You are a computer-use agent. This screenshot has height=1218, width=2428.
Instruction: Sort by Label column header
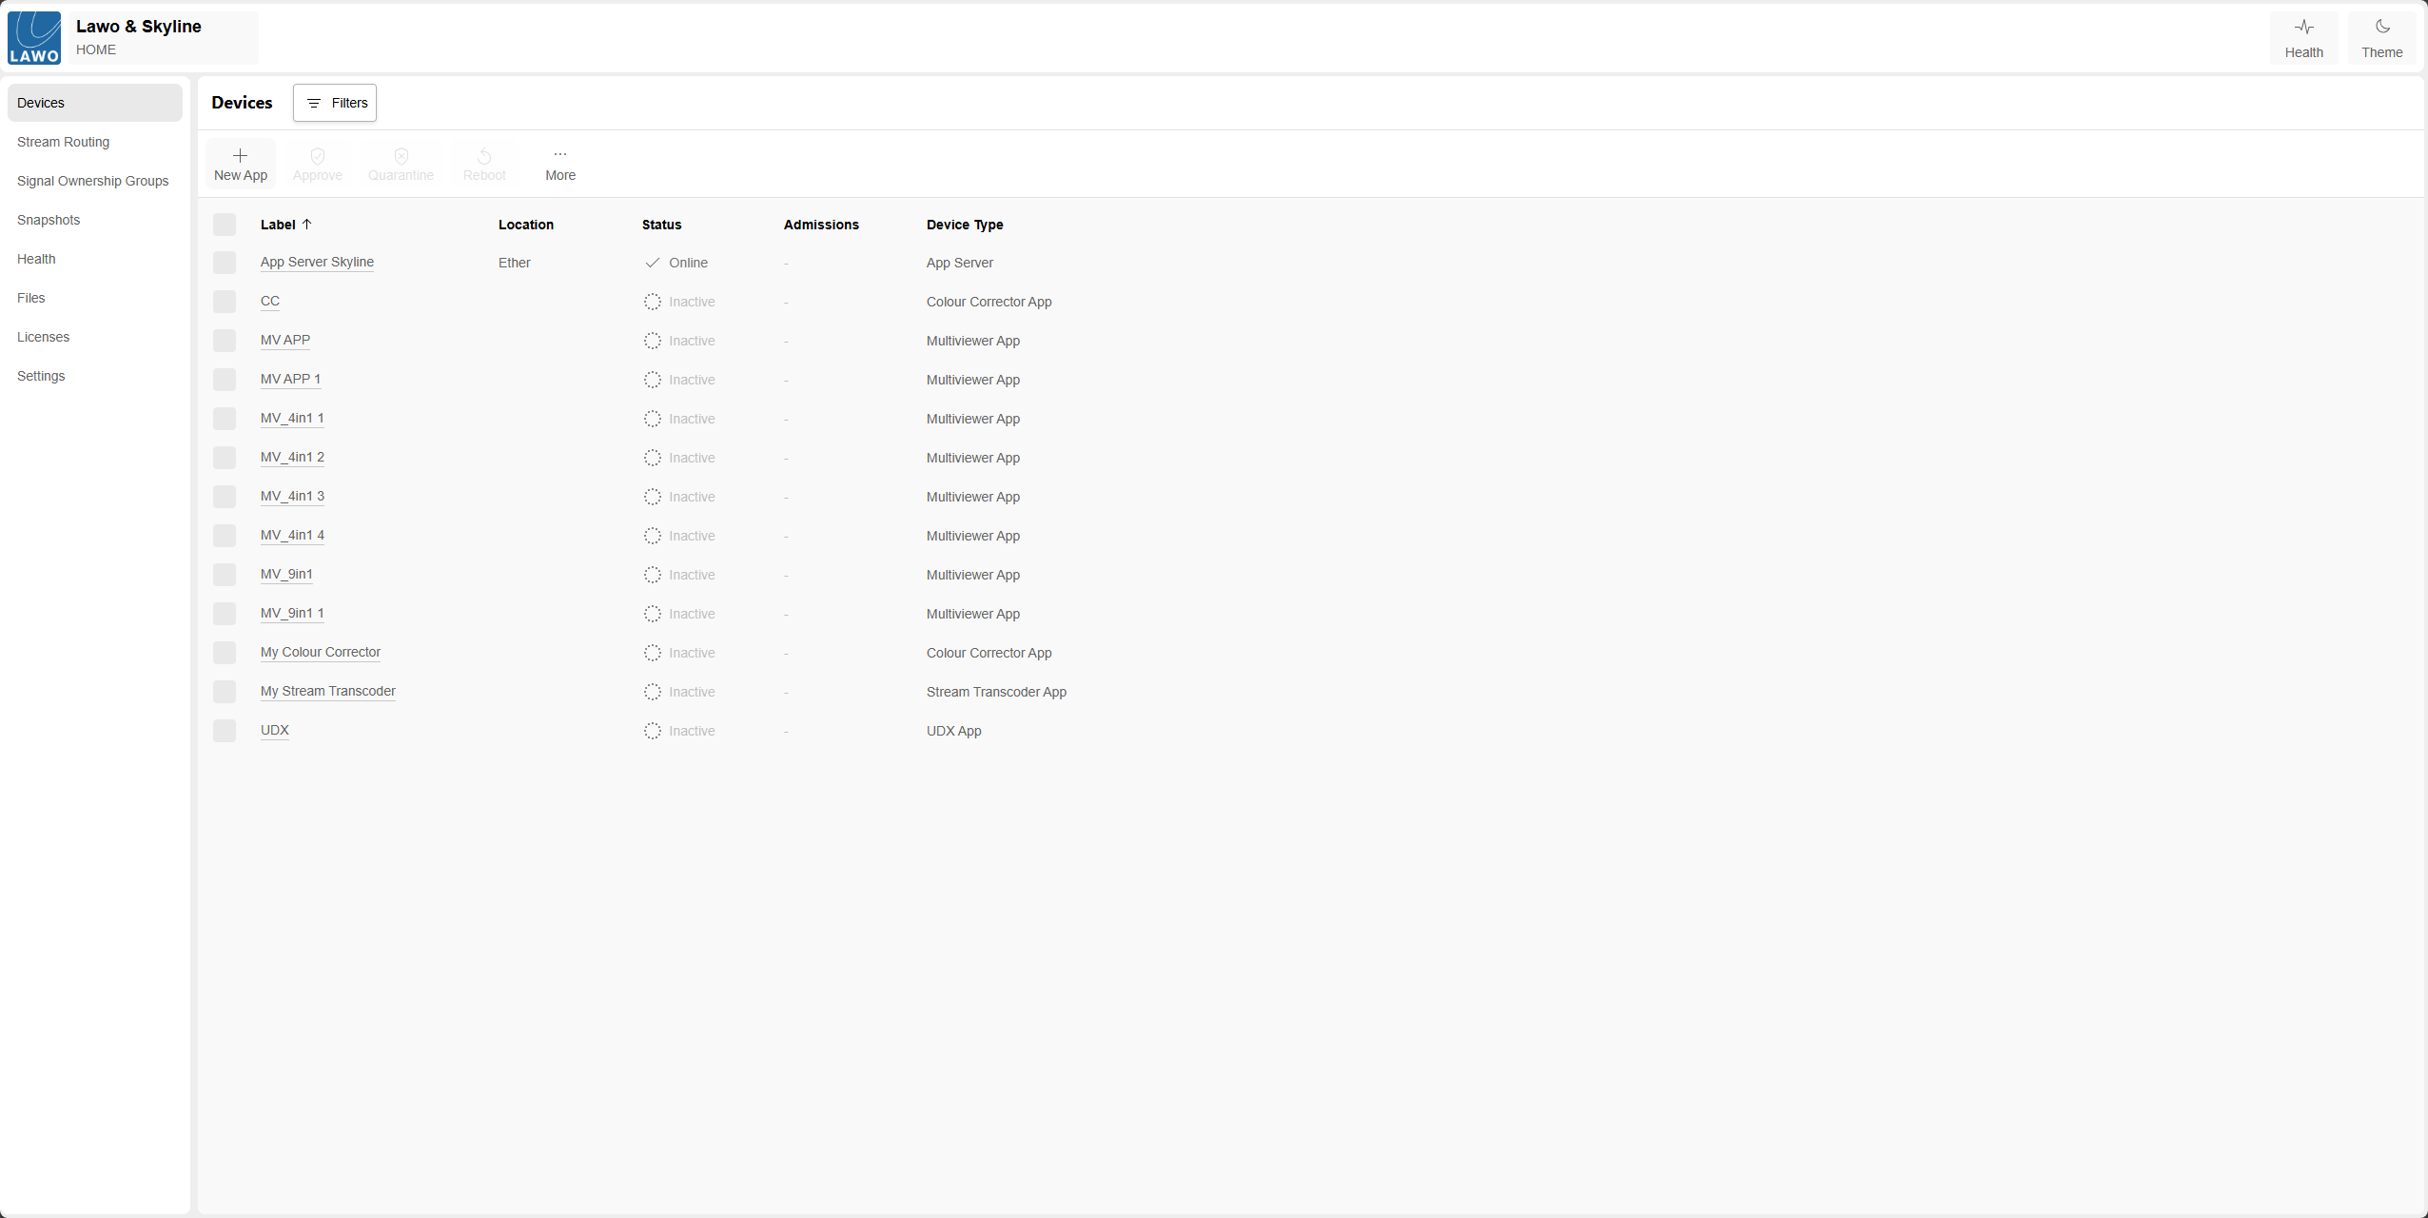click(278, 225)
